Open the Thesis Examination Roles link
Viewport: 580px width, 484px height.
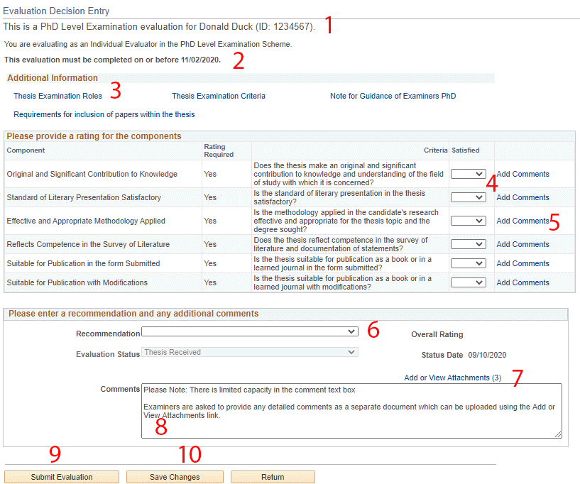[58, 96]
